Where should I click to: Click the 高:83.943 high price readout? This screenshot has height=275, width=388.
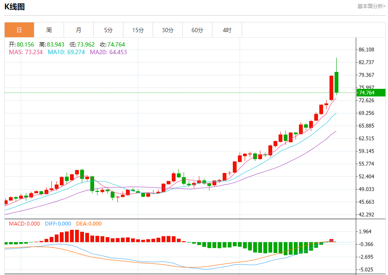click(x=52, y=44)
